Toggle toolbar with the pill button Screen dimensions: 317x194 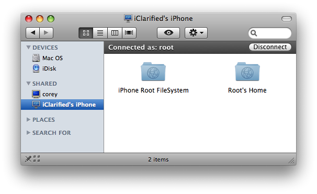(287, 19)
